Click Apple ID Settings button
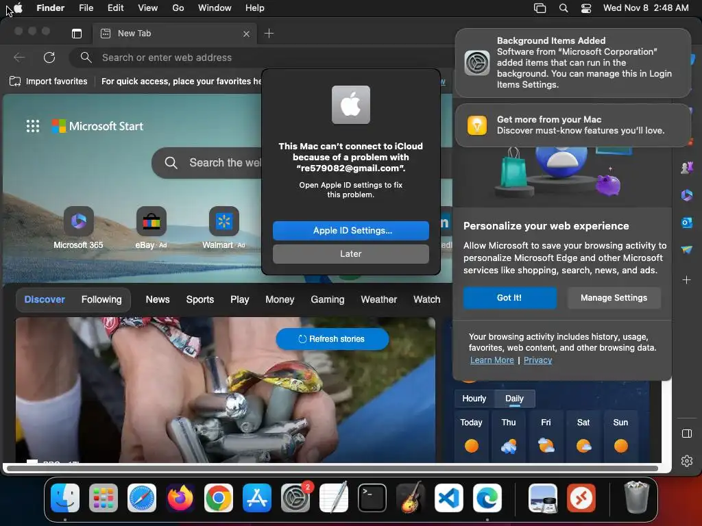 [351, 230]
